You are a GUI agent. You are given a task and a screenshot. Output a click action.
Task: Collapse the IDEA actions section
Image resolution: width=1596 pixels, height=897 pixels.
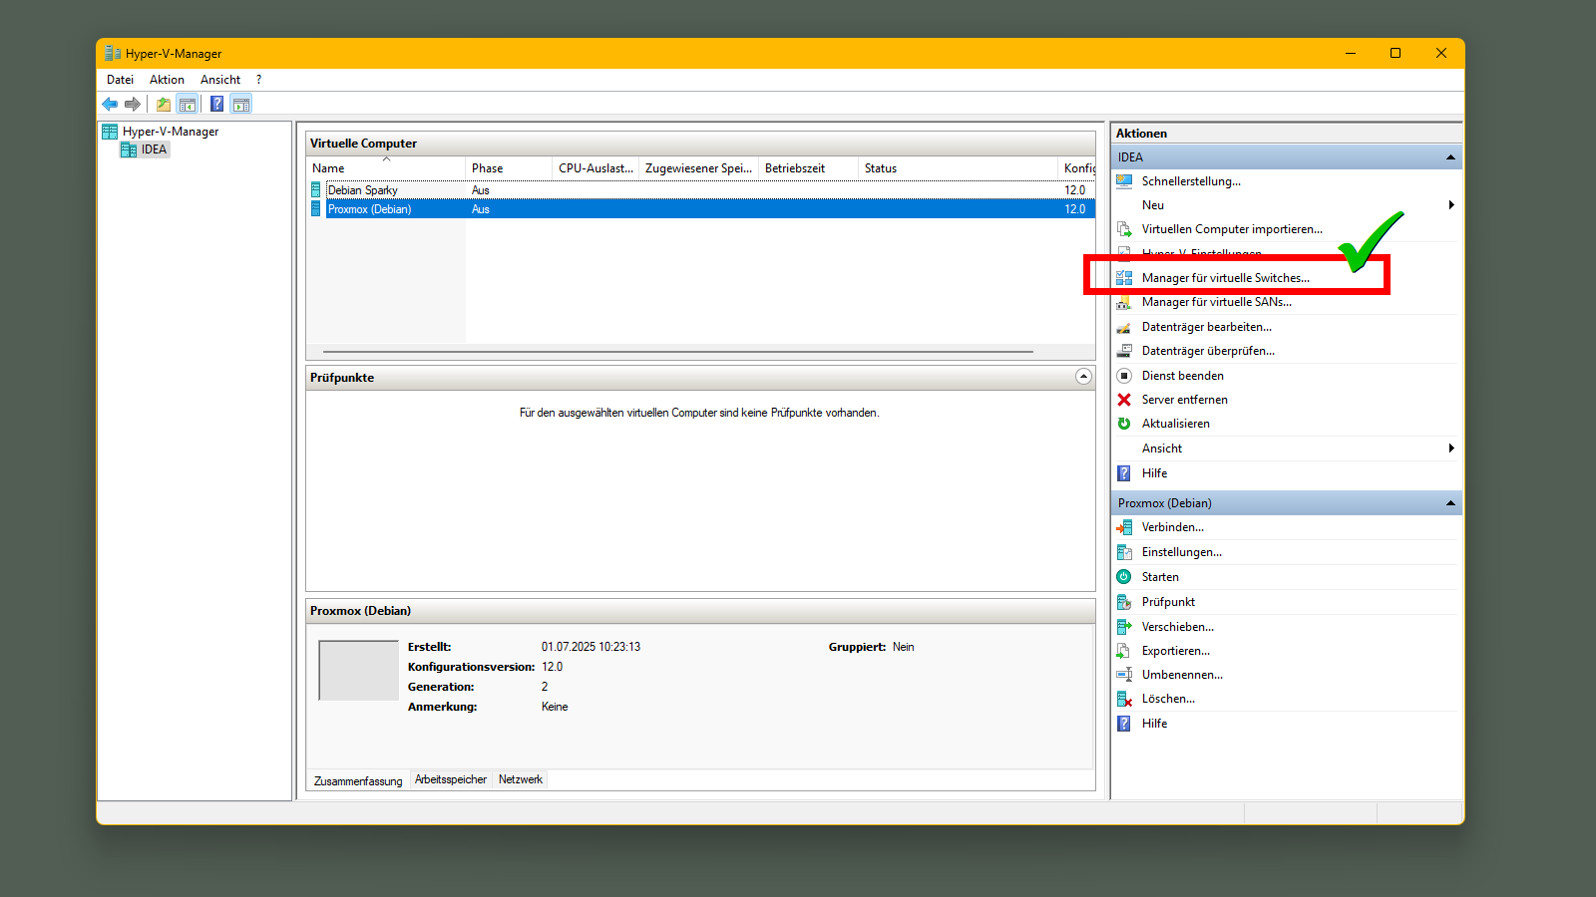(1450, 157)
